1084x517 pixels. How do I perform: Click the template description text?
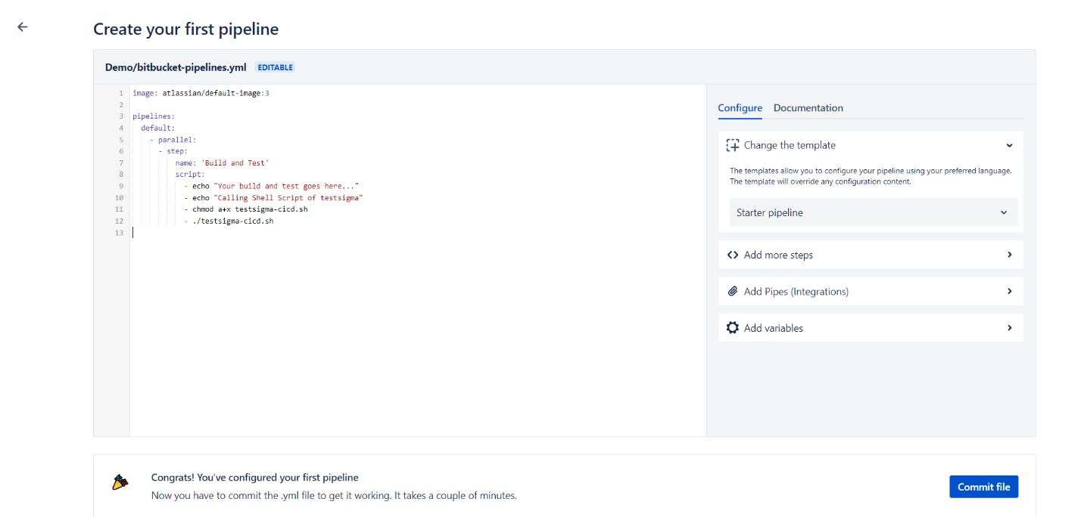871,176
